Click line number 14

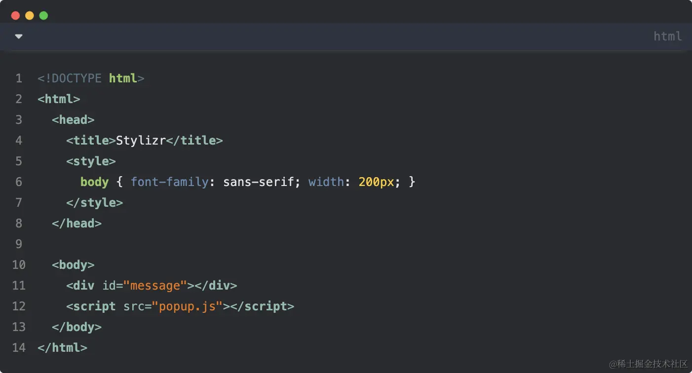click(x=19, y=348)
